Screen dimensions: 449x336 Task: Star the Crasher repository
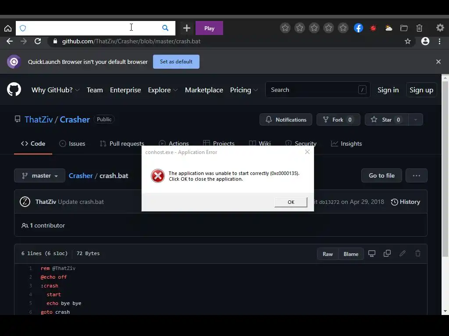click(386, 120)
